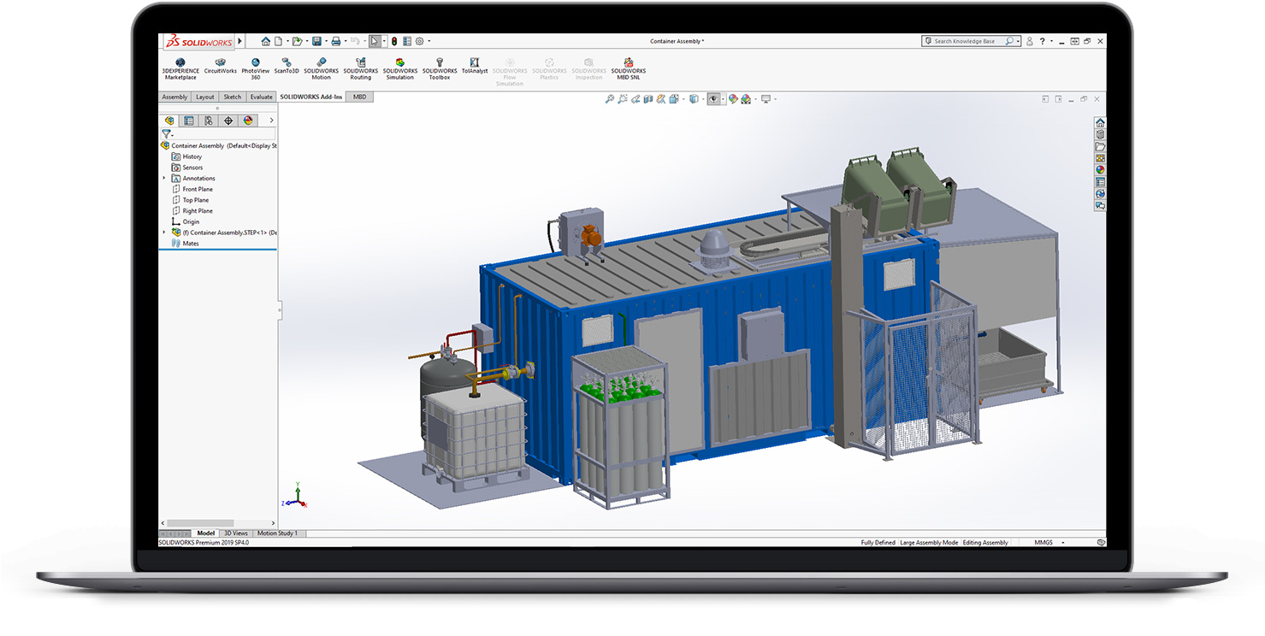Toggle the Hide/Show Items eye button
The image size is (1265, 636).
(713, 99)
